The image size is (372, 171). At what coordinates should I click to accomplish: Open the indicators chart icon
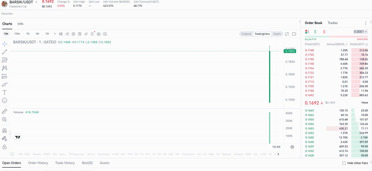(x=67, y=34)
